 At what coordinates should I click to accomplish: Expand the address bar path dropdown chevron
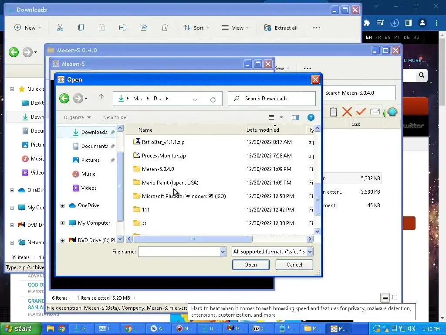tap(195, 100)
